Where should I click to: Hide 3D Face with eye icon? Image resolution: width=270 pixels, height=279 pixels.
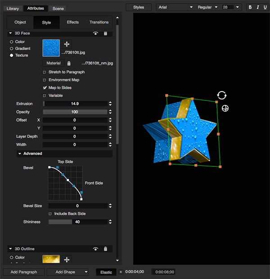[x=95, y=33]
